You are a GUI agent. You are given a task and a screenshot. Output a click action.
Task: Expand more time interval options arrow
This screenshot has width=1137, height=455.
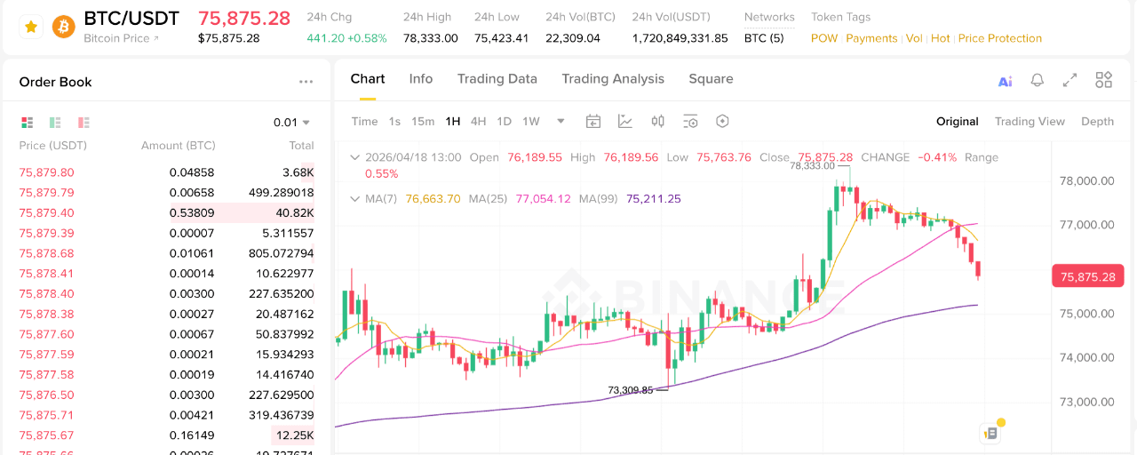[561, 122]
